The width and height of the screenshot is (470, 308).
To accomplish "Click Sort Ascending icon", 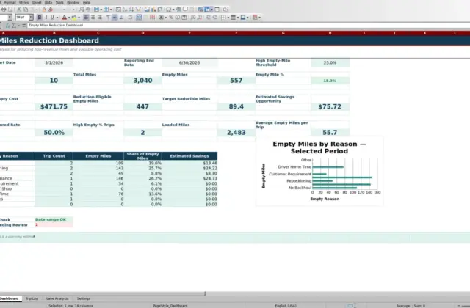I will click(125, 10).
